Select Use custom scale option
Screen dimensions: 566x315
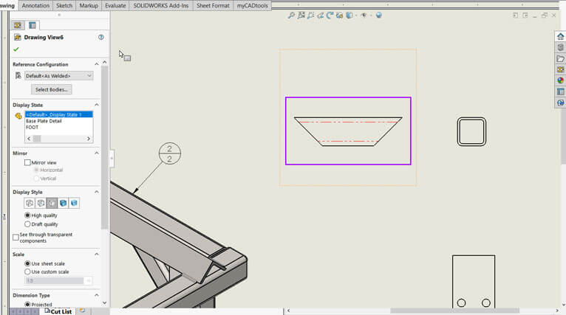[27, 271]
